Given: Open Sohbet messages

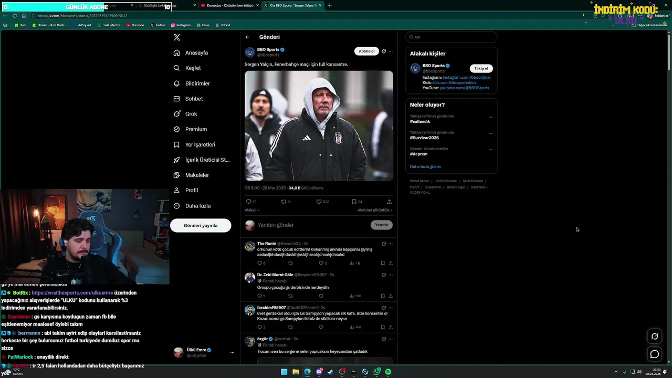Looking at the screenshot, I should [x=188, y=99].
